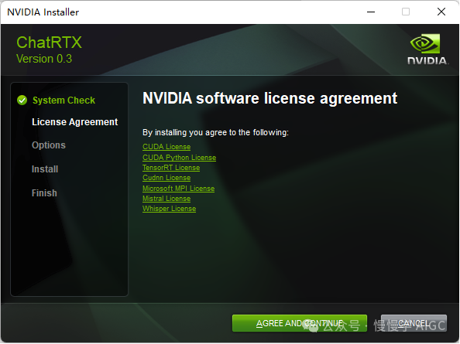460x344 pixels.
Task: Open the CUDA Python License link
Action: coord(179,158)
